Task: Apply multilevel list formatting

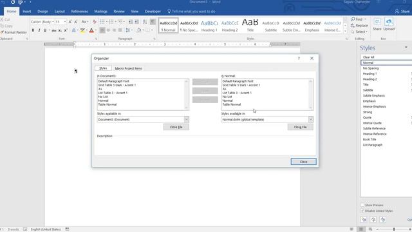Action: [121, 21]
